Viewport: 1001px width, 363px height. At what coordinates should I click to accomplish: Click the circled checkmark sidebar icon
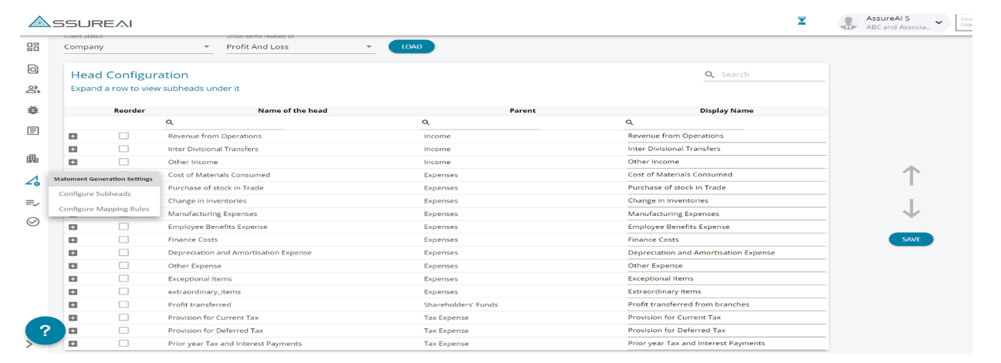coord(32,222)
